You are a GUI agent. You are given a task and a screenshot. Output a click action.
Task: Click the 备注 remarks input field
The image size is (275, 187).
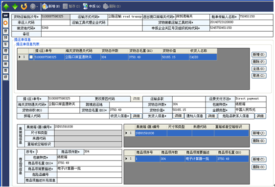click(157, 34)
